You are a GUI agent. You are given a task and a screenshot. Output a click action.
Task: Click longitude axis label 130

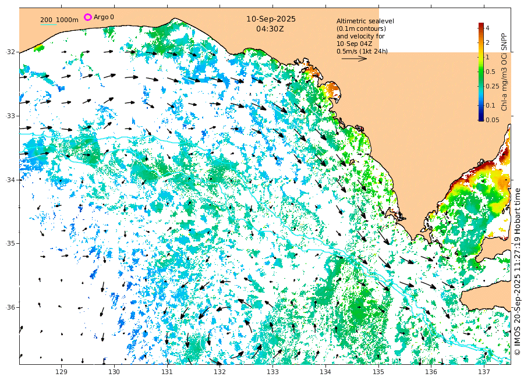114,372
